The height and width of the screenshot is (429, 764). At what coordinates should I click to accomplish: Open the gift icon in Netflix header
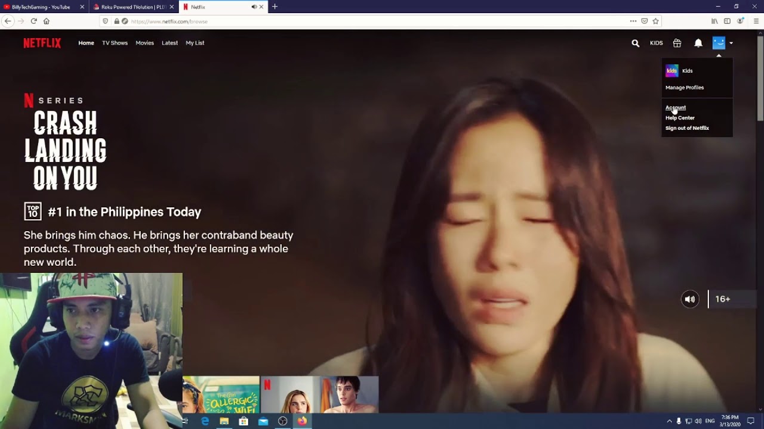[x=677, y=43]
